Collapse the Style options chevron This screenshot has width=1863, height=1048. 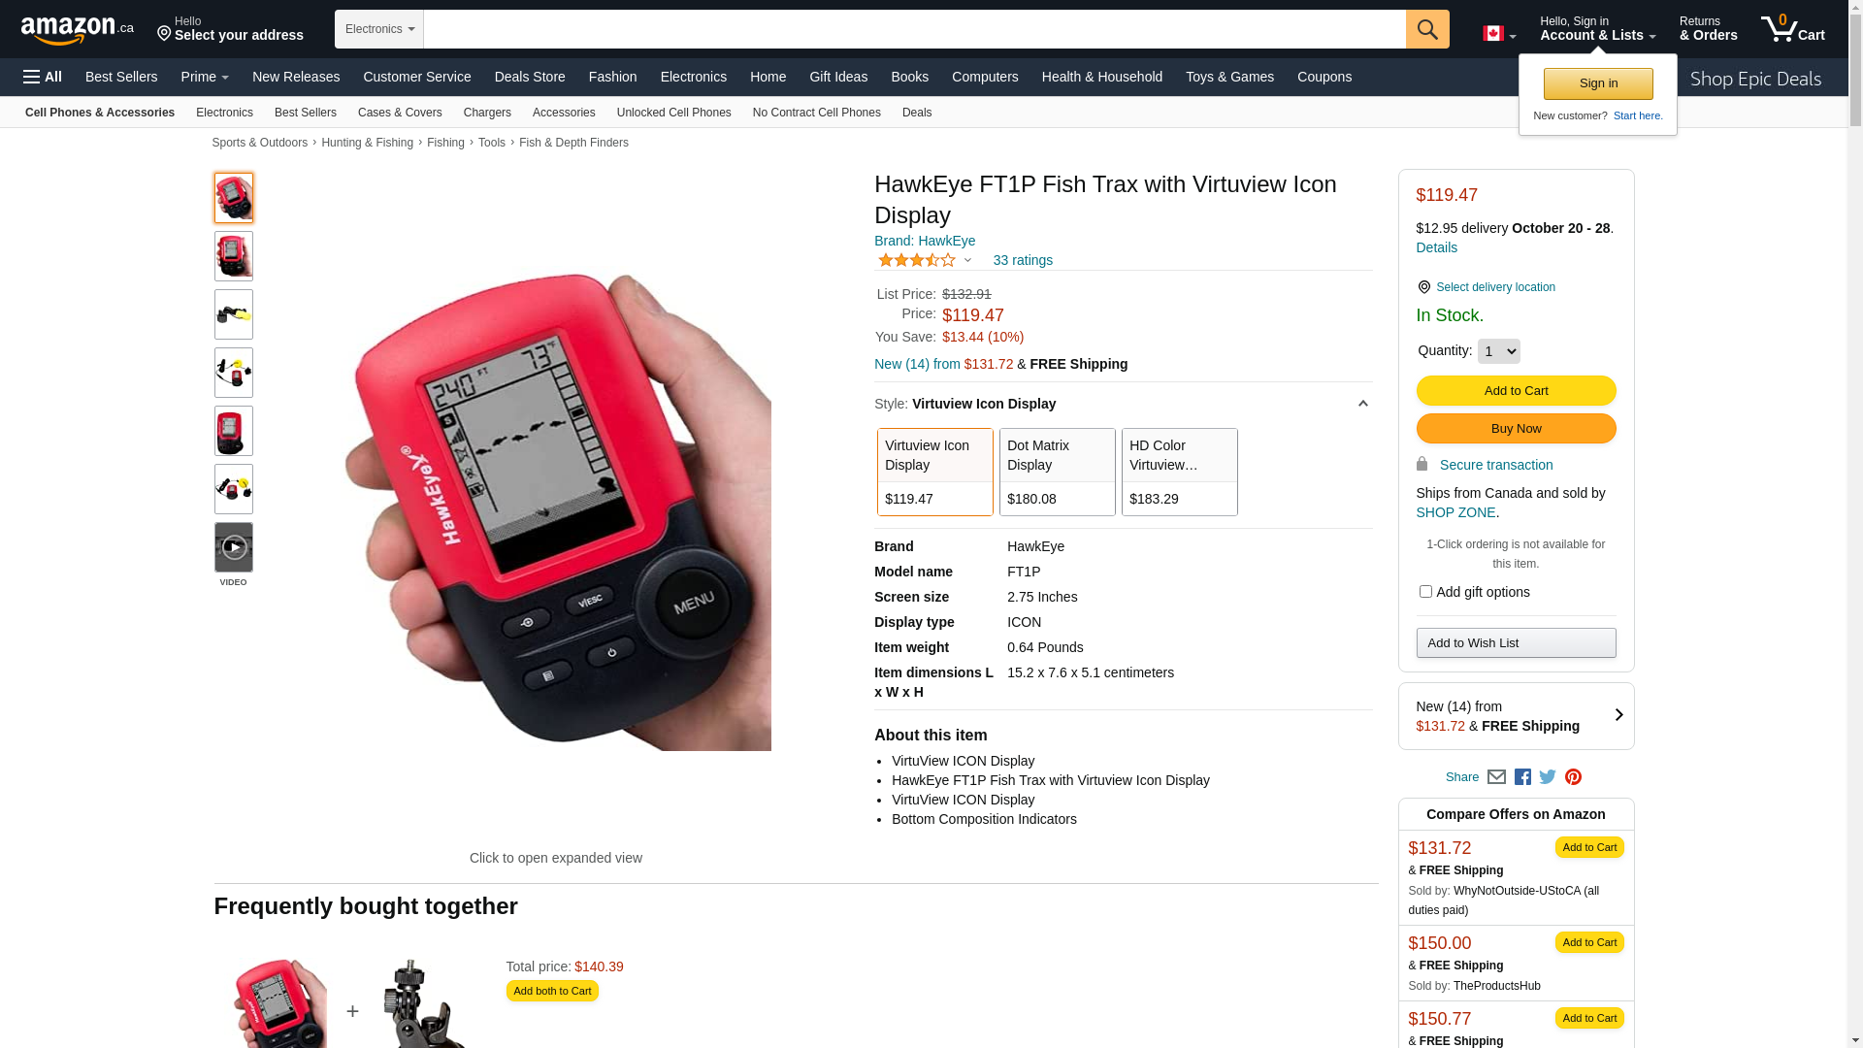tap(1363, 404)
